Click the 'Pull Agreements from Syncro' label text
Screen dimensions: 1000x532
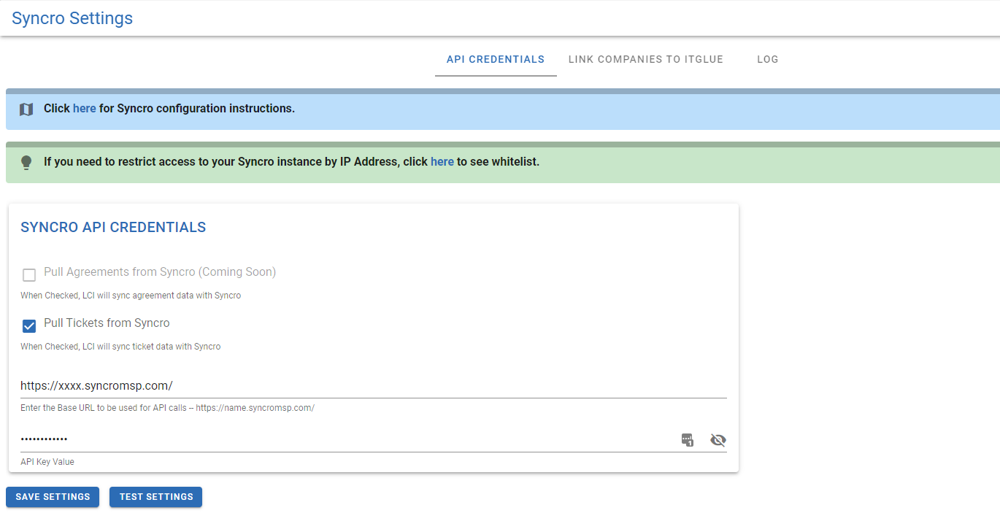point(159,271)
